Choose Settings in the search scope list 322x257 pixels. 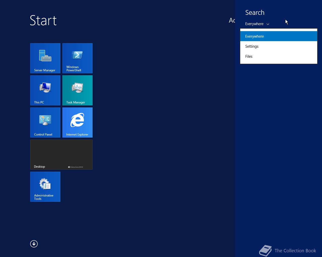point(279,46)
